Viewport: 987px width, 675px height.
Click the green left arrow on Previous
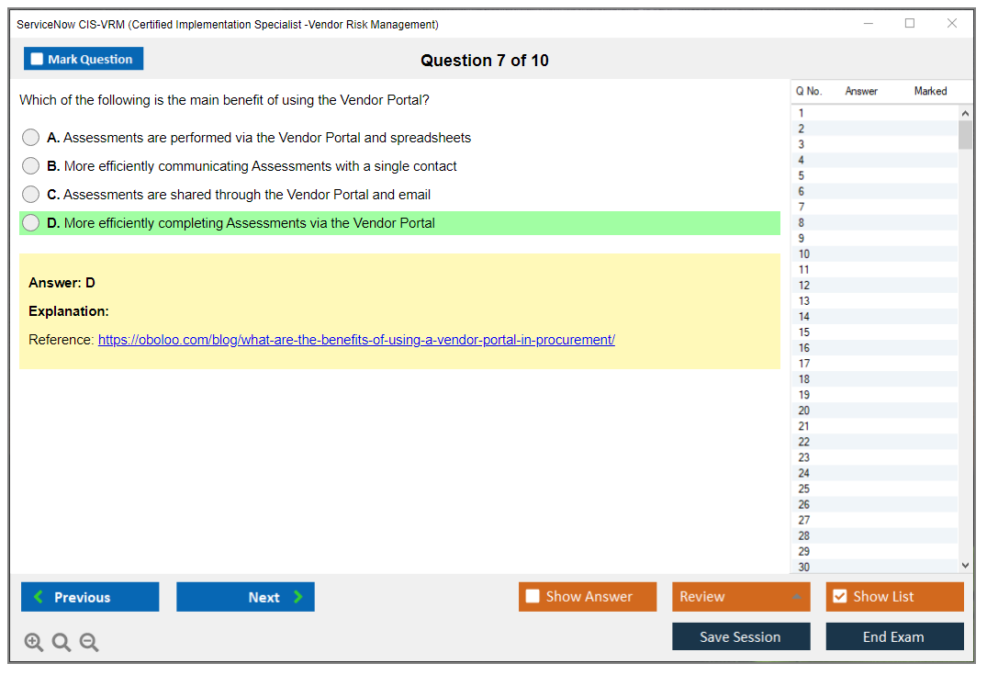39,597
